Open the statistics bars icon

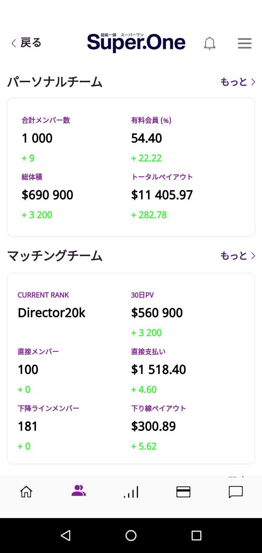131,492
